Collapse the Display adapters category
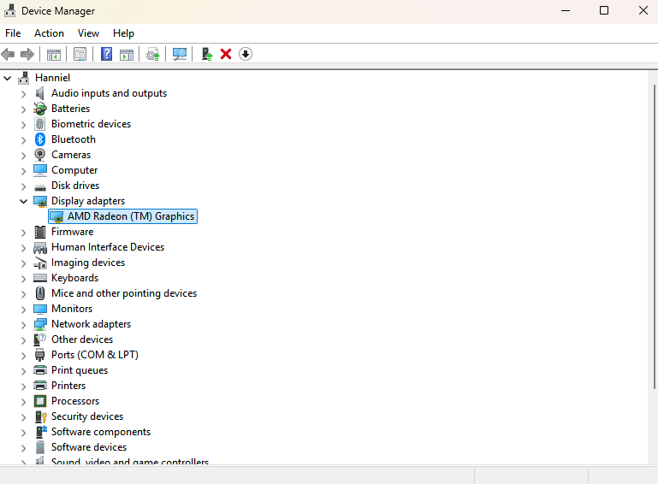 tap(23, 201)
